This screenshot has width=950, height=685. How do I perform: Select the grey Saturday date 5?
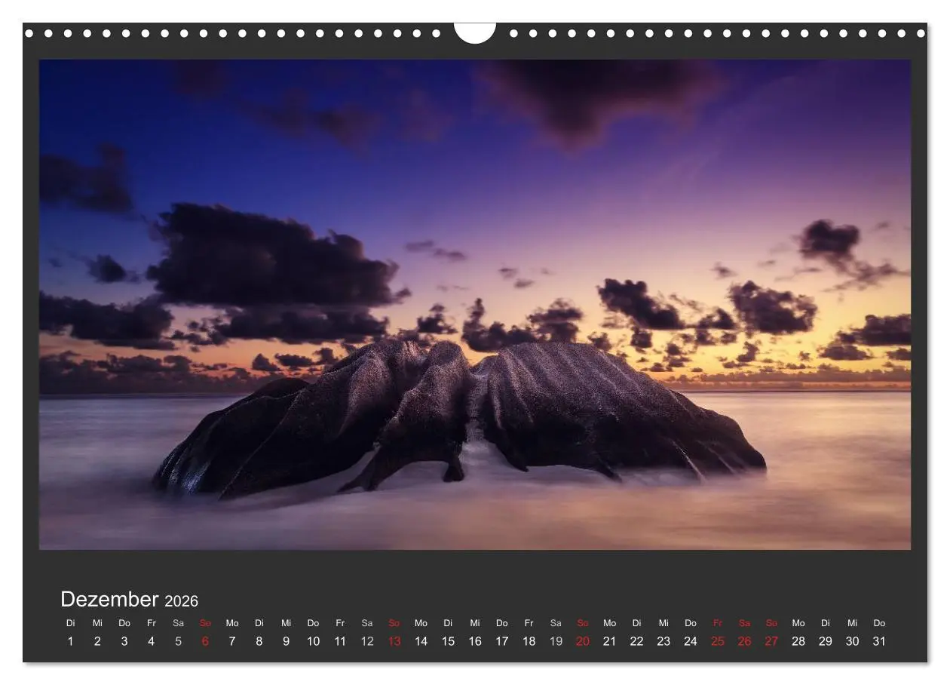[178, 641]
